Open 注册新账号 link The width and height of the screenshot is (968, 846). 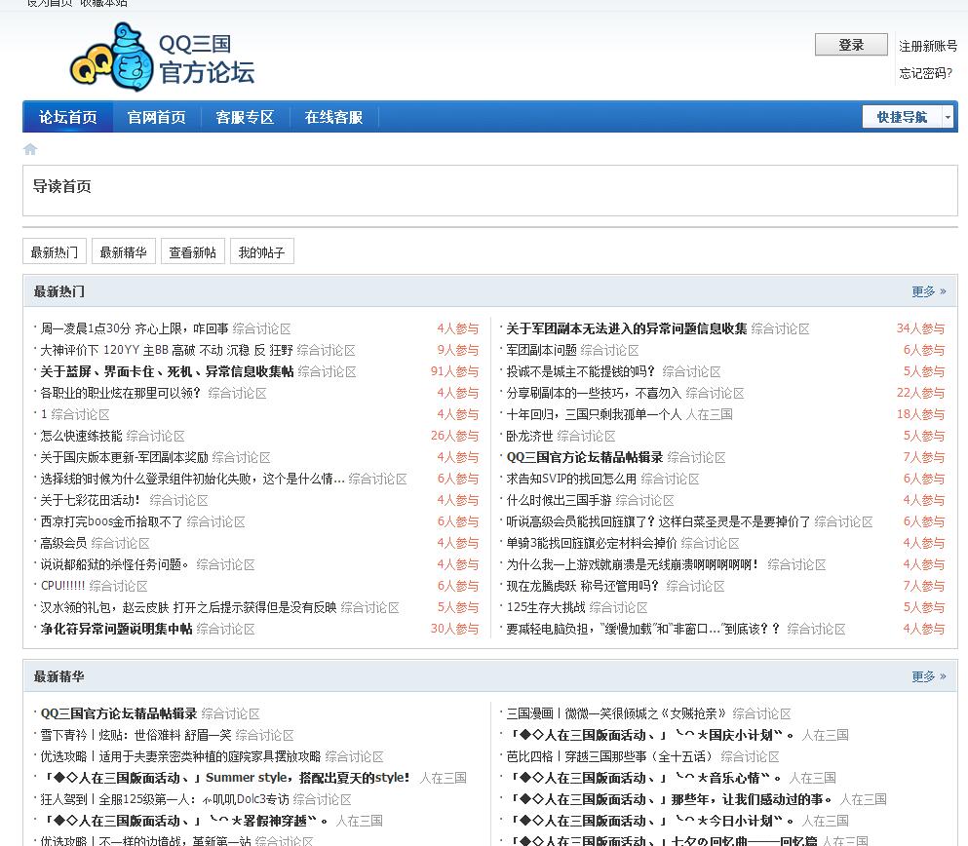coord(928,46)
